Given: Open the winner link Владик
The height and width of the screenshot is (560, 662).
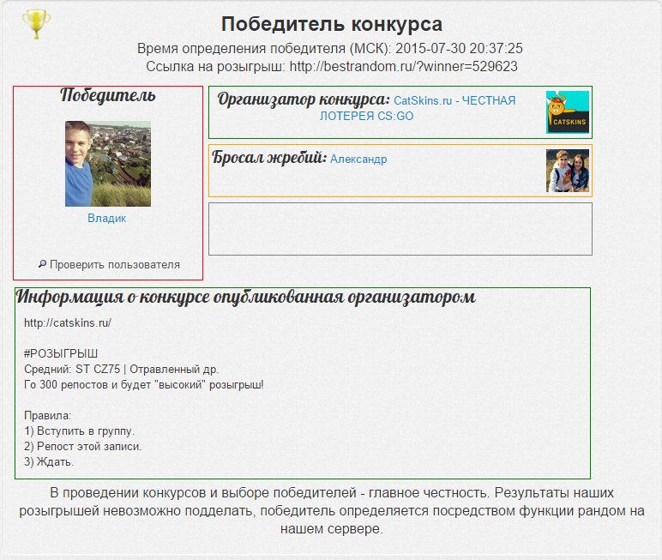Looking at the screenshot, I should point(107,219).
